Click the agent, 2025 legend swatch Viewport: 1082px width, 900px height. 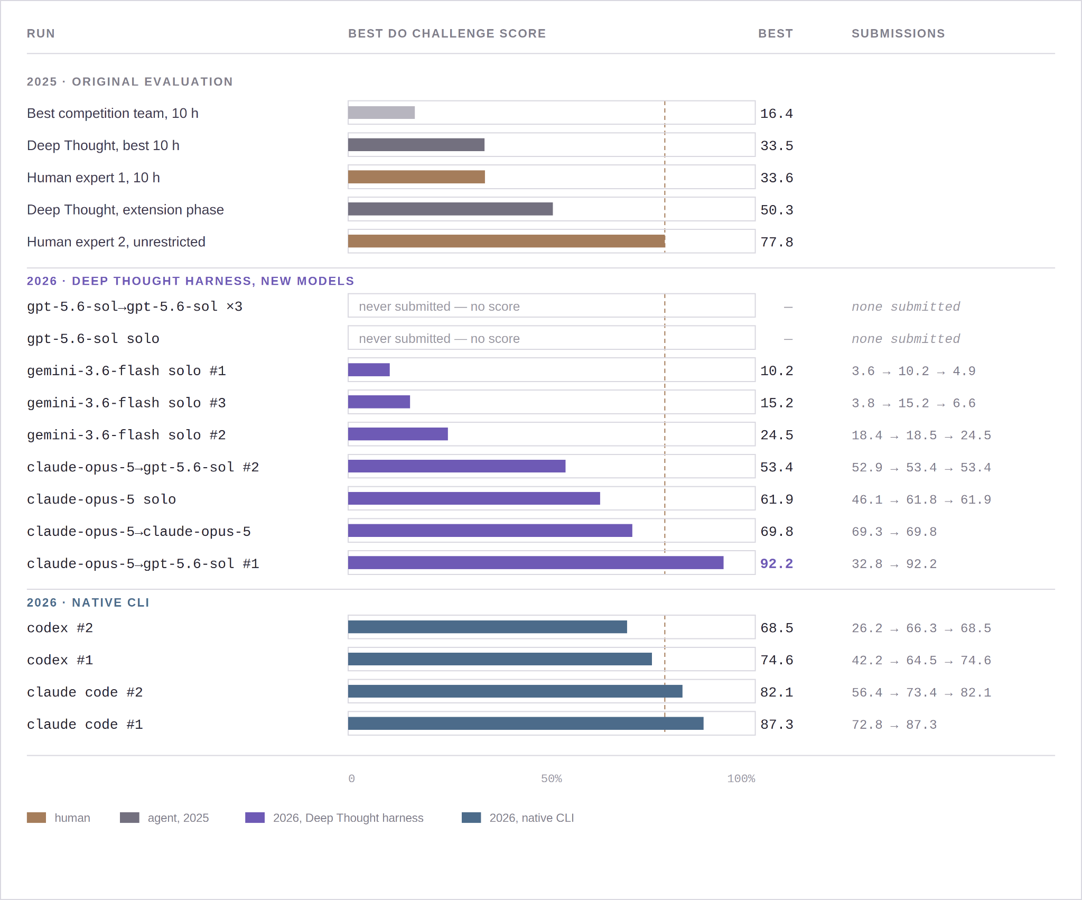click(129, 818)
